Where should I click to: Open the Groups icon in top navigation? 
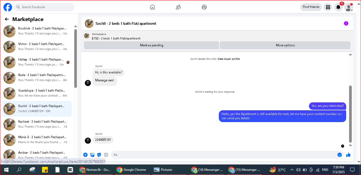[x=204, y=7]
